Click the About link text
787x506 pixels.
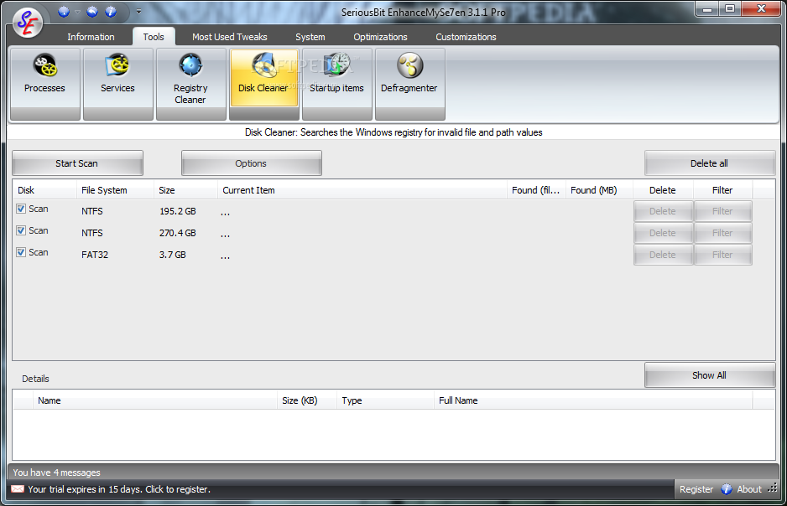[749, 489]
